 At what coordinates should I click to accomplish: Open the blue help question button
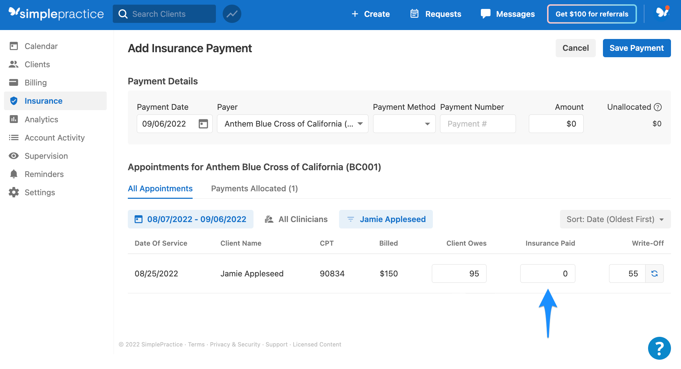pos(659,348)
